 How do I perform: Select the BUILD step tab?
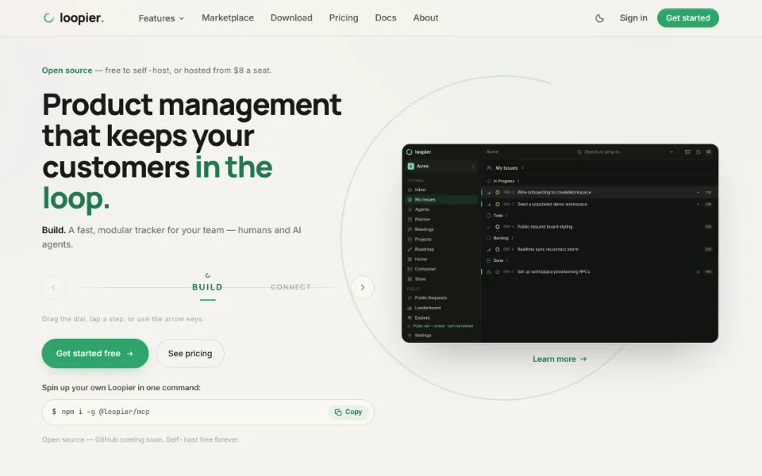207,287
